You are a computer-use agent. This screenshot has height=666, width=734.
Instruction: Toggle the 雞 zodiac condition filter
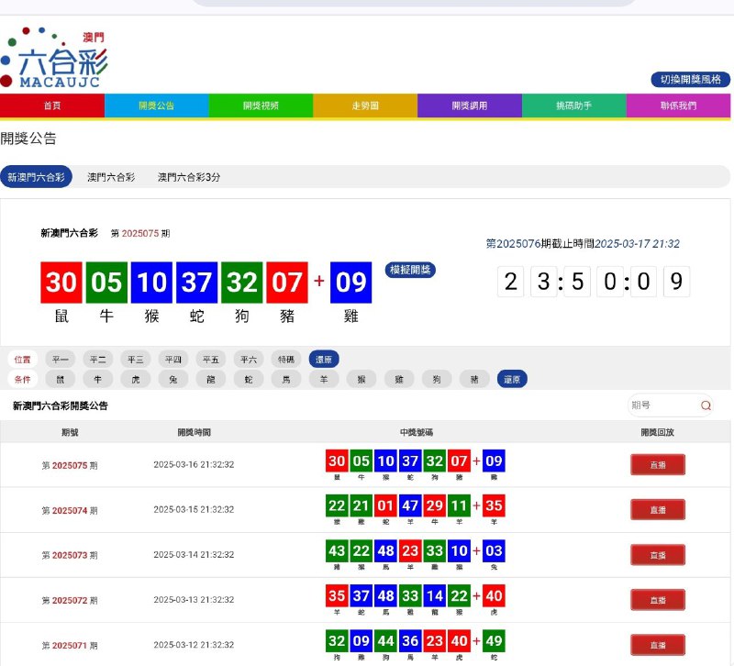(x=399, y=379)
